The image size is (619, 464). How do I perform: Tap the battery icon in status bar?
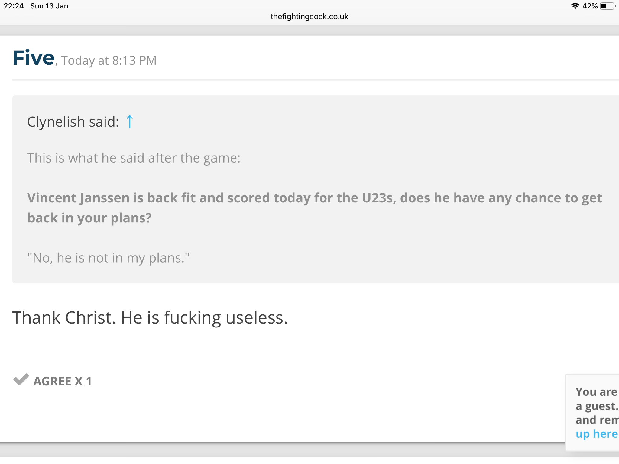(x=608, y=6)
